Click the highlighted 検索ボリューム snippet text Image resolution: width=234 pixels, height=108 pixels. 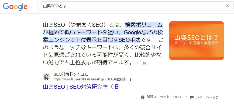tap(144, 25)
